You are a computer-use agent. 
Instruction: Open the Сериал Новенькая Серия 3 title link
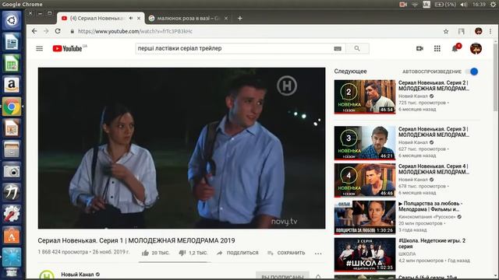click(434, 131)
